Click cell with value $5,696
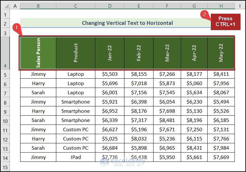246x172 pixels. (x=110, y=83)
